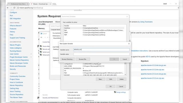Screen dimensions: 183x103
Task: Select the TMP user variable row
Action: tap(94, 35)
